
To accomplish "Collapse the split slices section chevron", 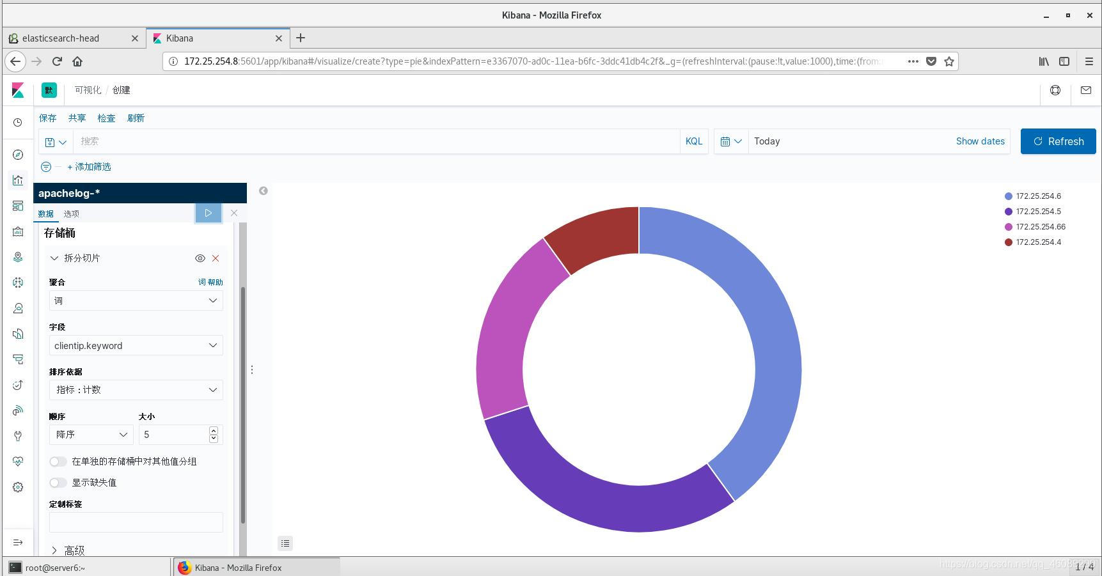I will pos(54,258).
